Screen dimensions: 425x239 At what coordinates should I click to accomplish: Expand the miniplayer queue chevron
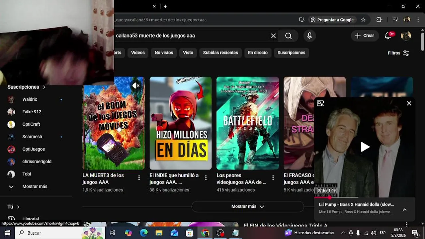coord(404,210)
